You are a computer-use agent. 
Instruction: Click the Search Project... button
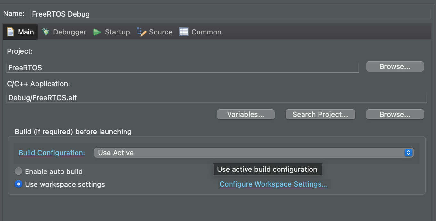pyautogui.click(x=320, y=114)
